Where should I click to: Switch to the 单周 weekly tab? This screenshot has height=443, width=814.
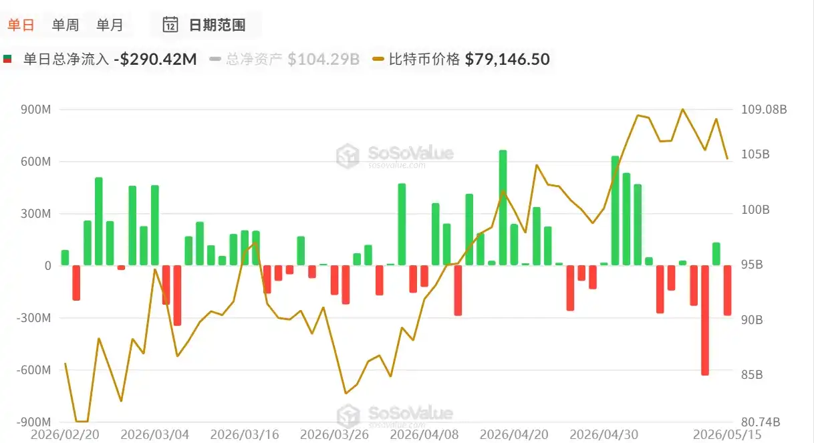(x=65, y=25)
